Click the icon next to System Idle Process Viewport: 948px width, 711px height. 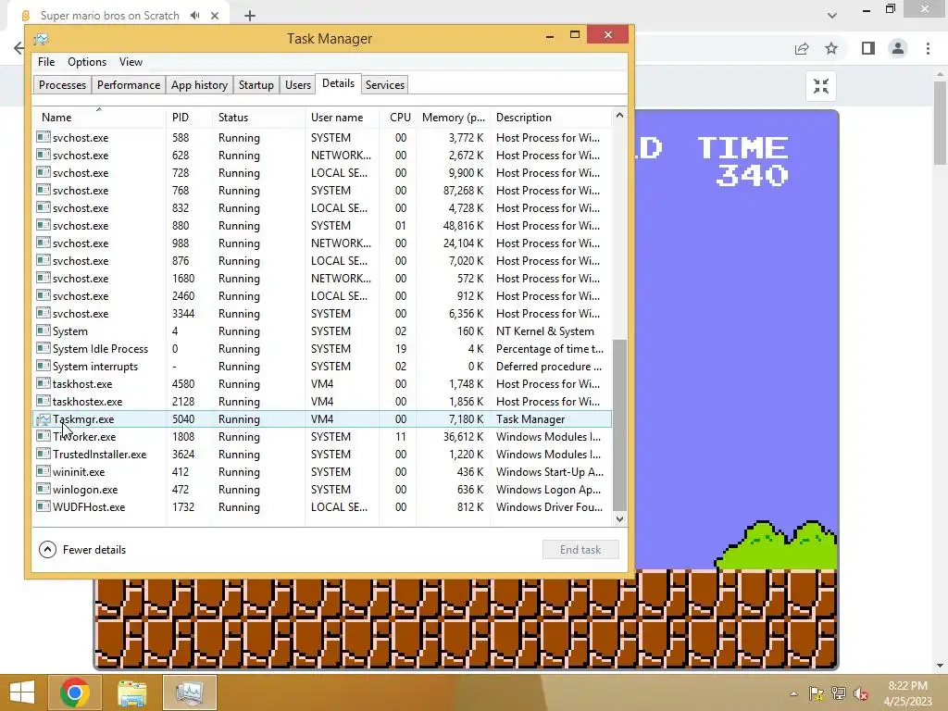coord(44,349)
